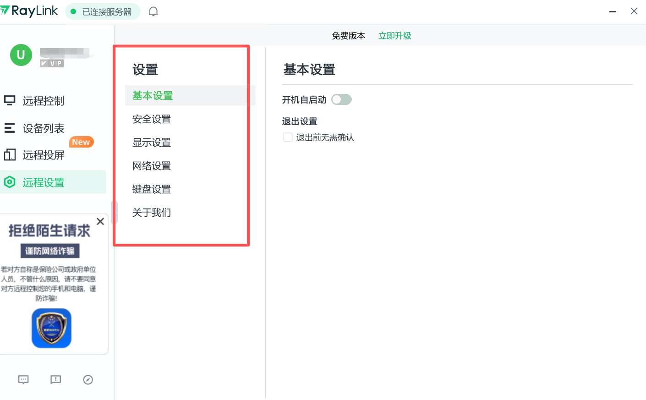Click the VIP badge under the username
646x400 pixels.
point(52,63)
